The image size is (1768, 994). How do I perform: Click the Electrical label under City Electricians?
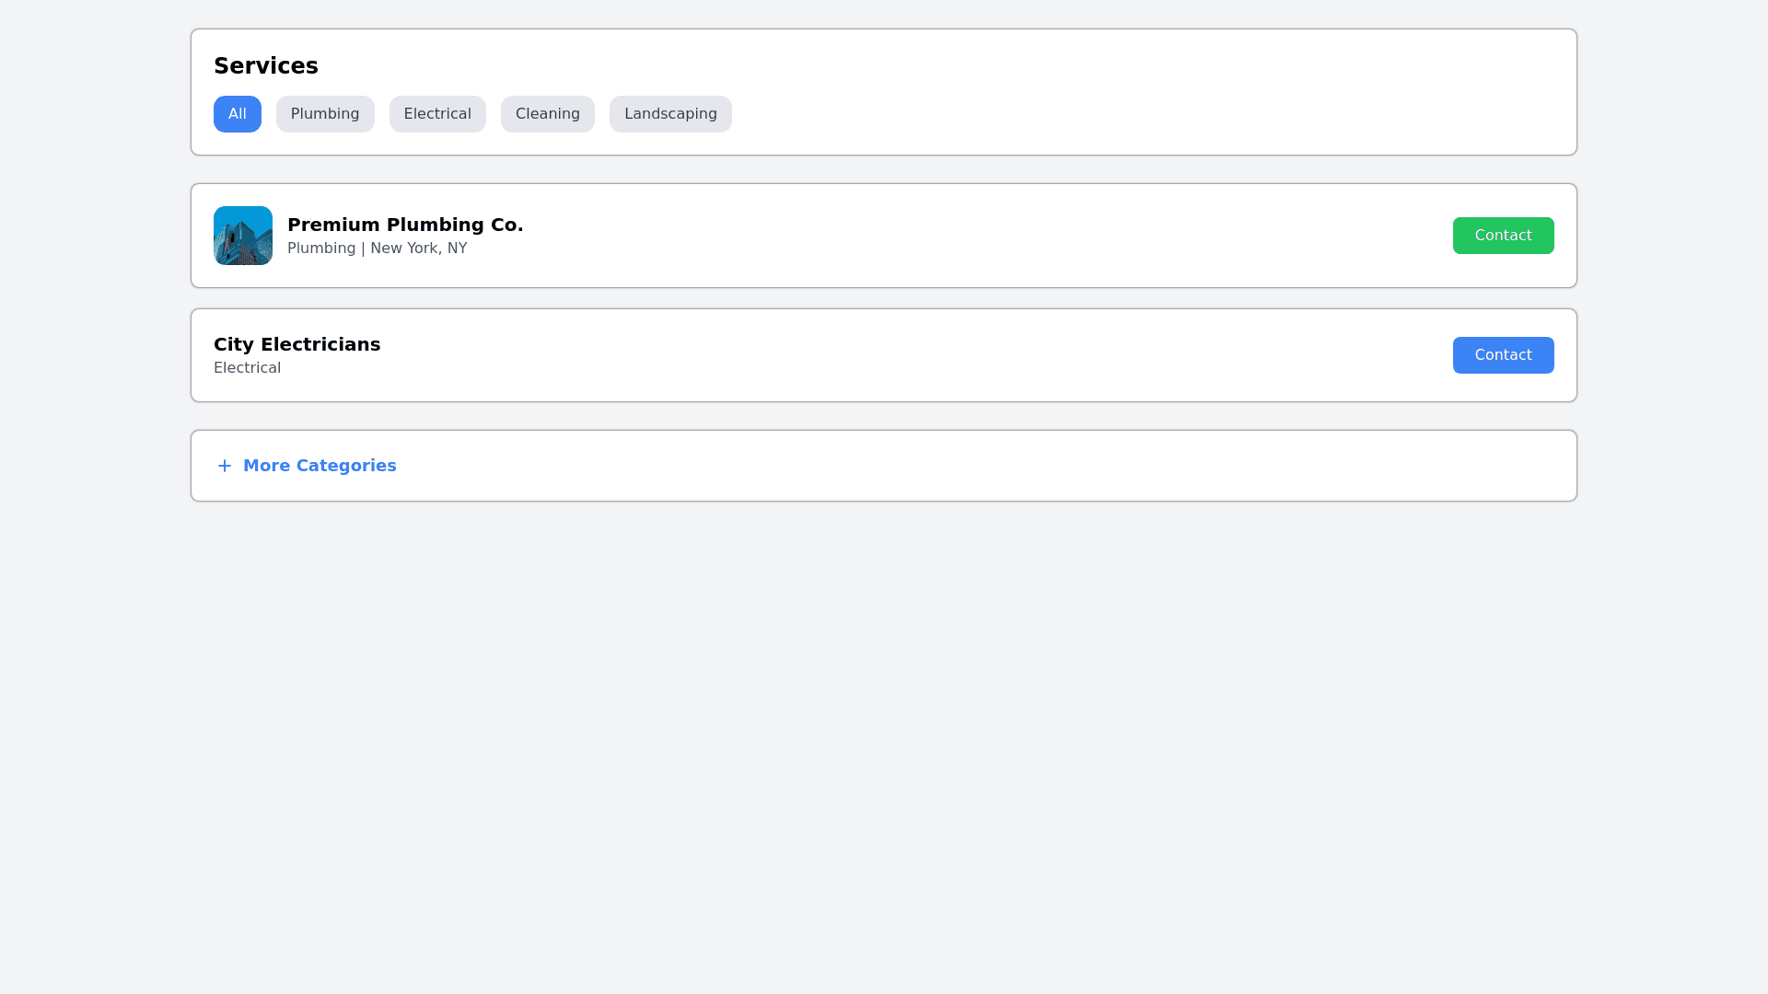pyautogui.click(x=247, y=368)
